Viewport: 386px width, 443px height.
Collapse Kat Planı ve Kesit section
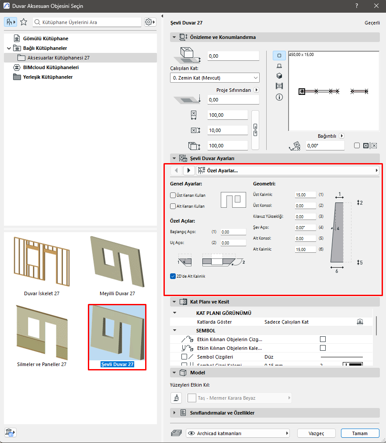[x=174, y=302]
